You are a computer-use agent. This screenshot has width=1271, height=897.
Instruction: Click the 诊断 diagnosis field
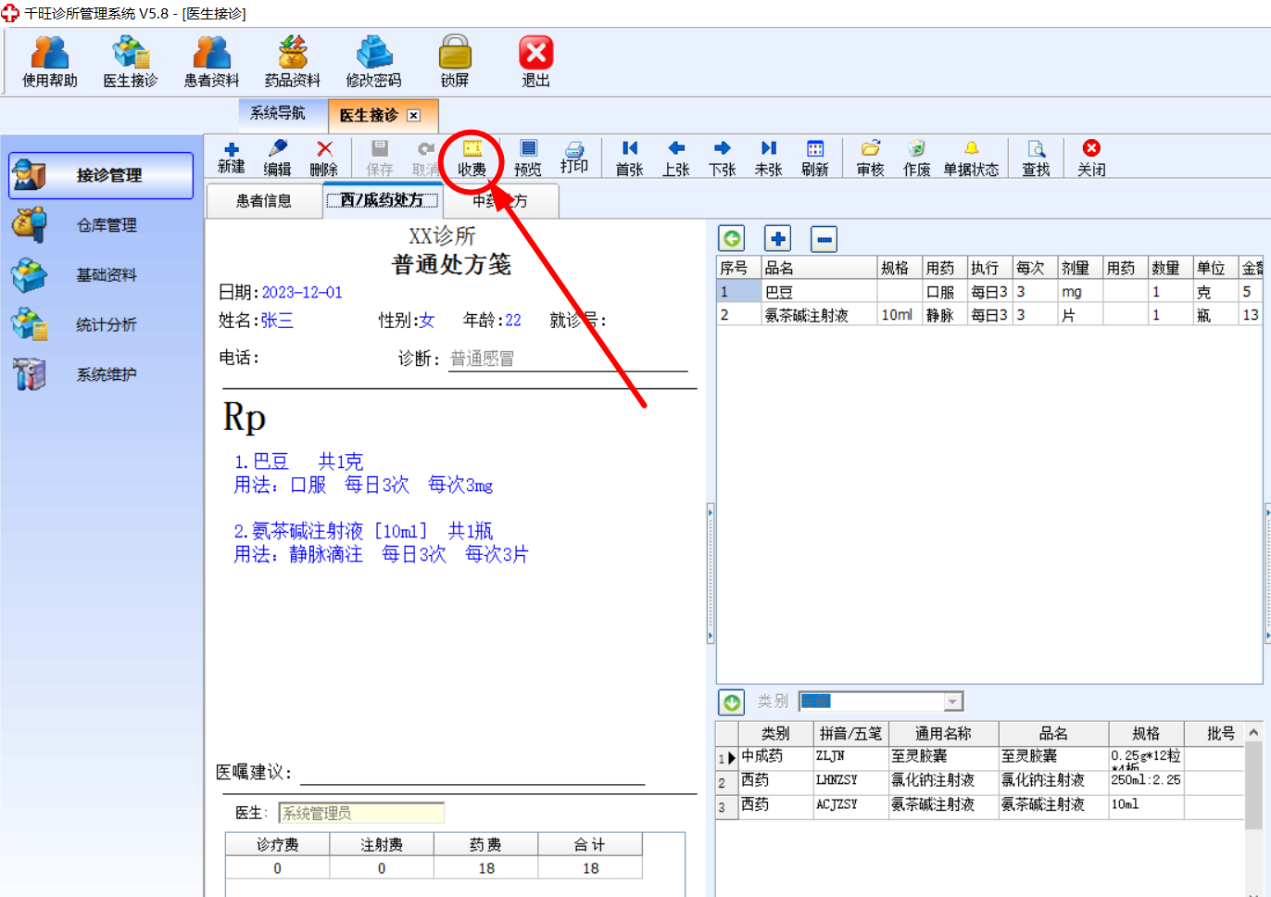pos(568,359)
